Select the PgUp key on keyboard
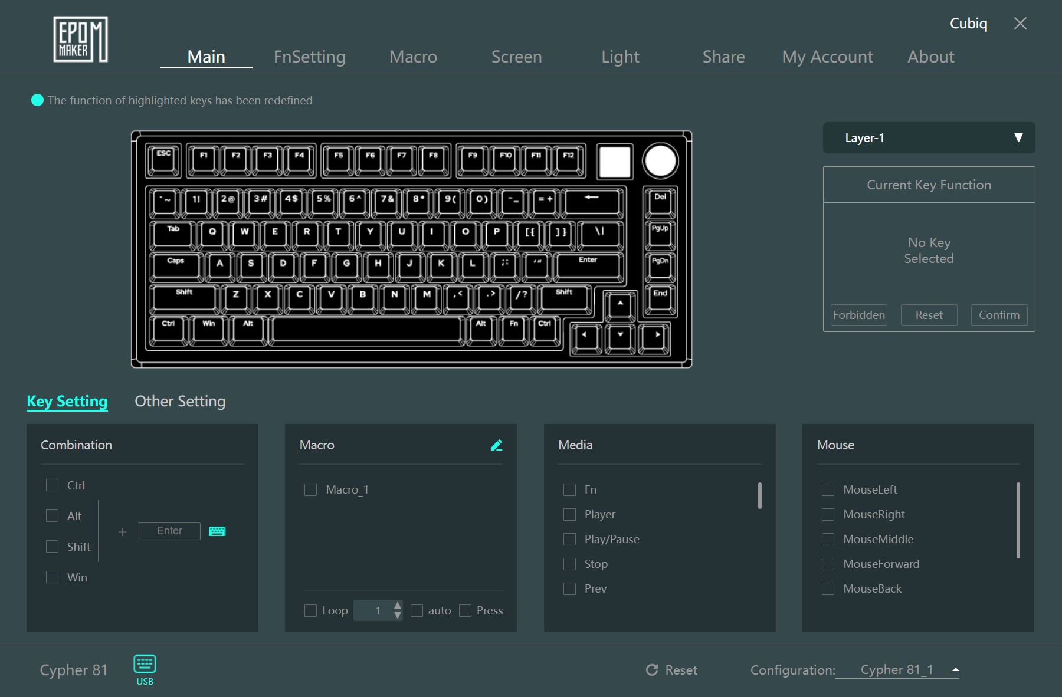The width and height of the screenshot is (1062, 697). 660,235
